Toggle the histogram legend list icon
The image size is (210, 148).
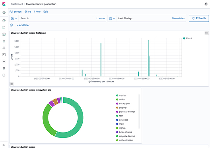click(x=12, y=84)
